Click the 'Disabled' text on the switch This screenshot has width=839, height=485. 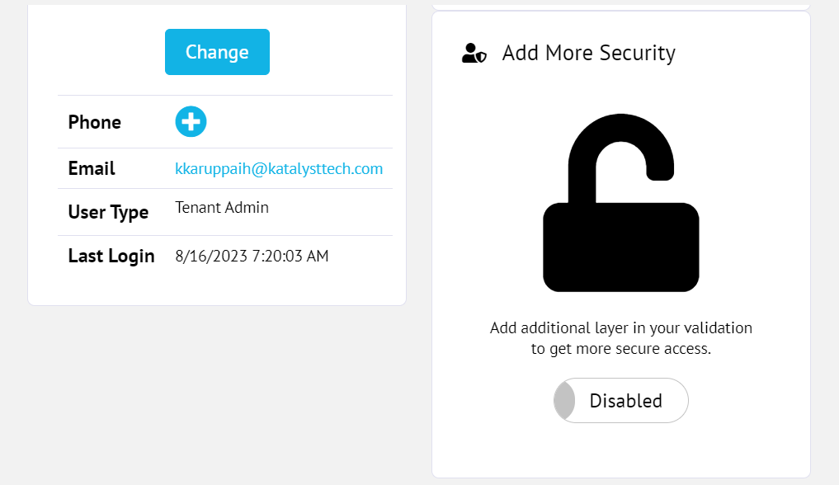tap(625, 401)
